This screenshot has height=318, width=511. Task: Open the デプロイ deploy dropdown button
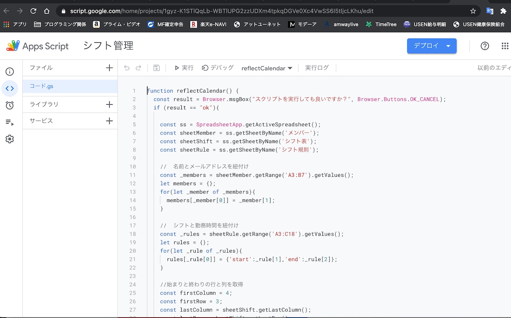pos(432,46)
